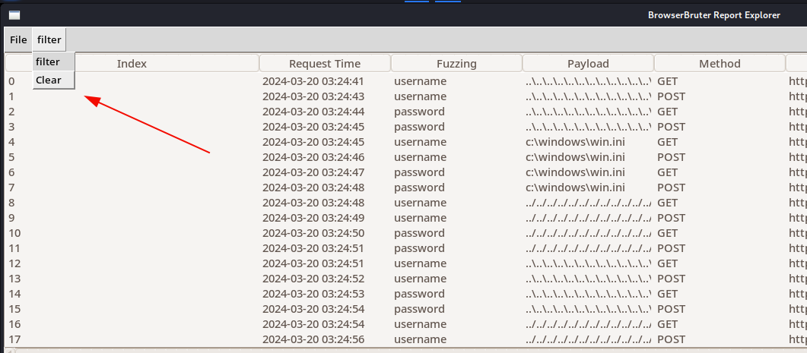Sort by the Index column header
Viewport: 807px width, 353px height.
coord(132,64)
